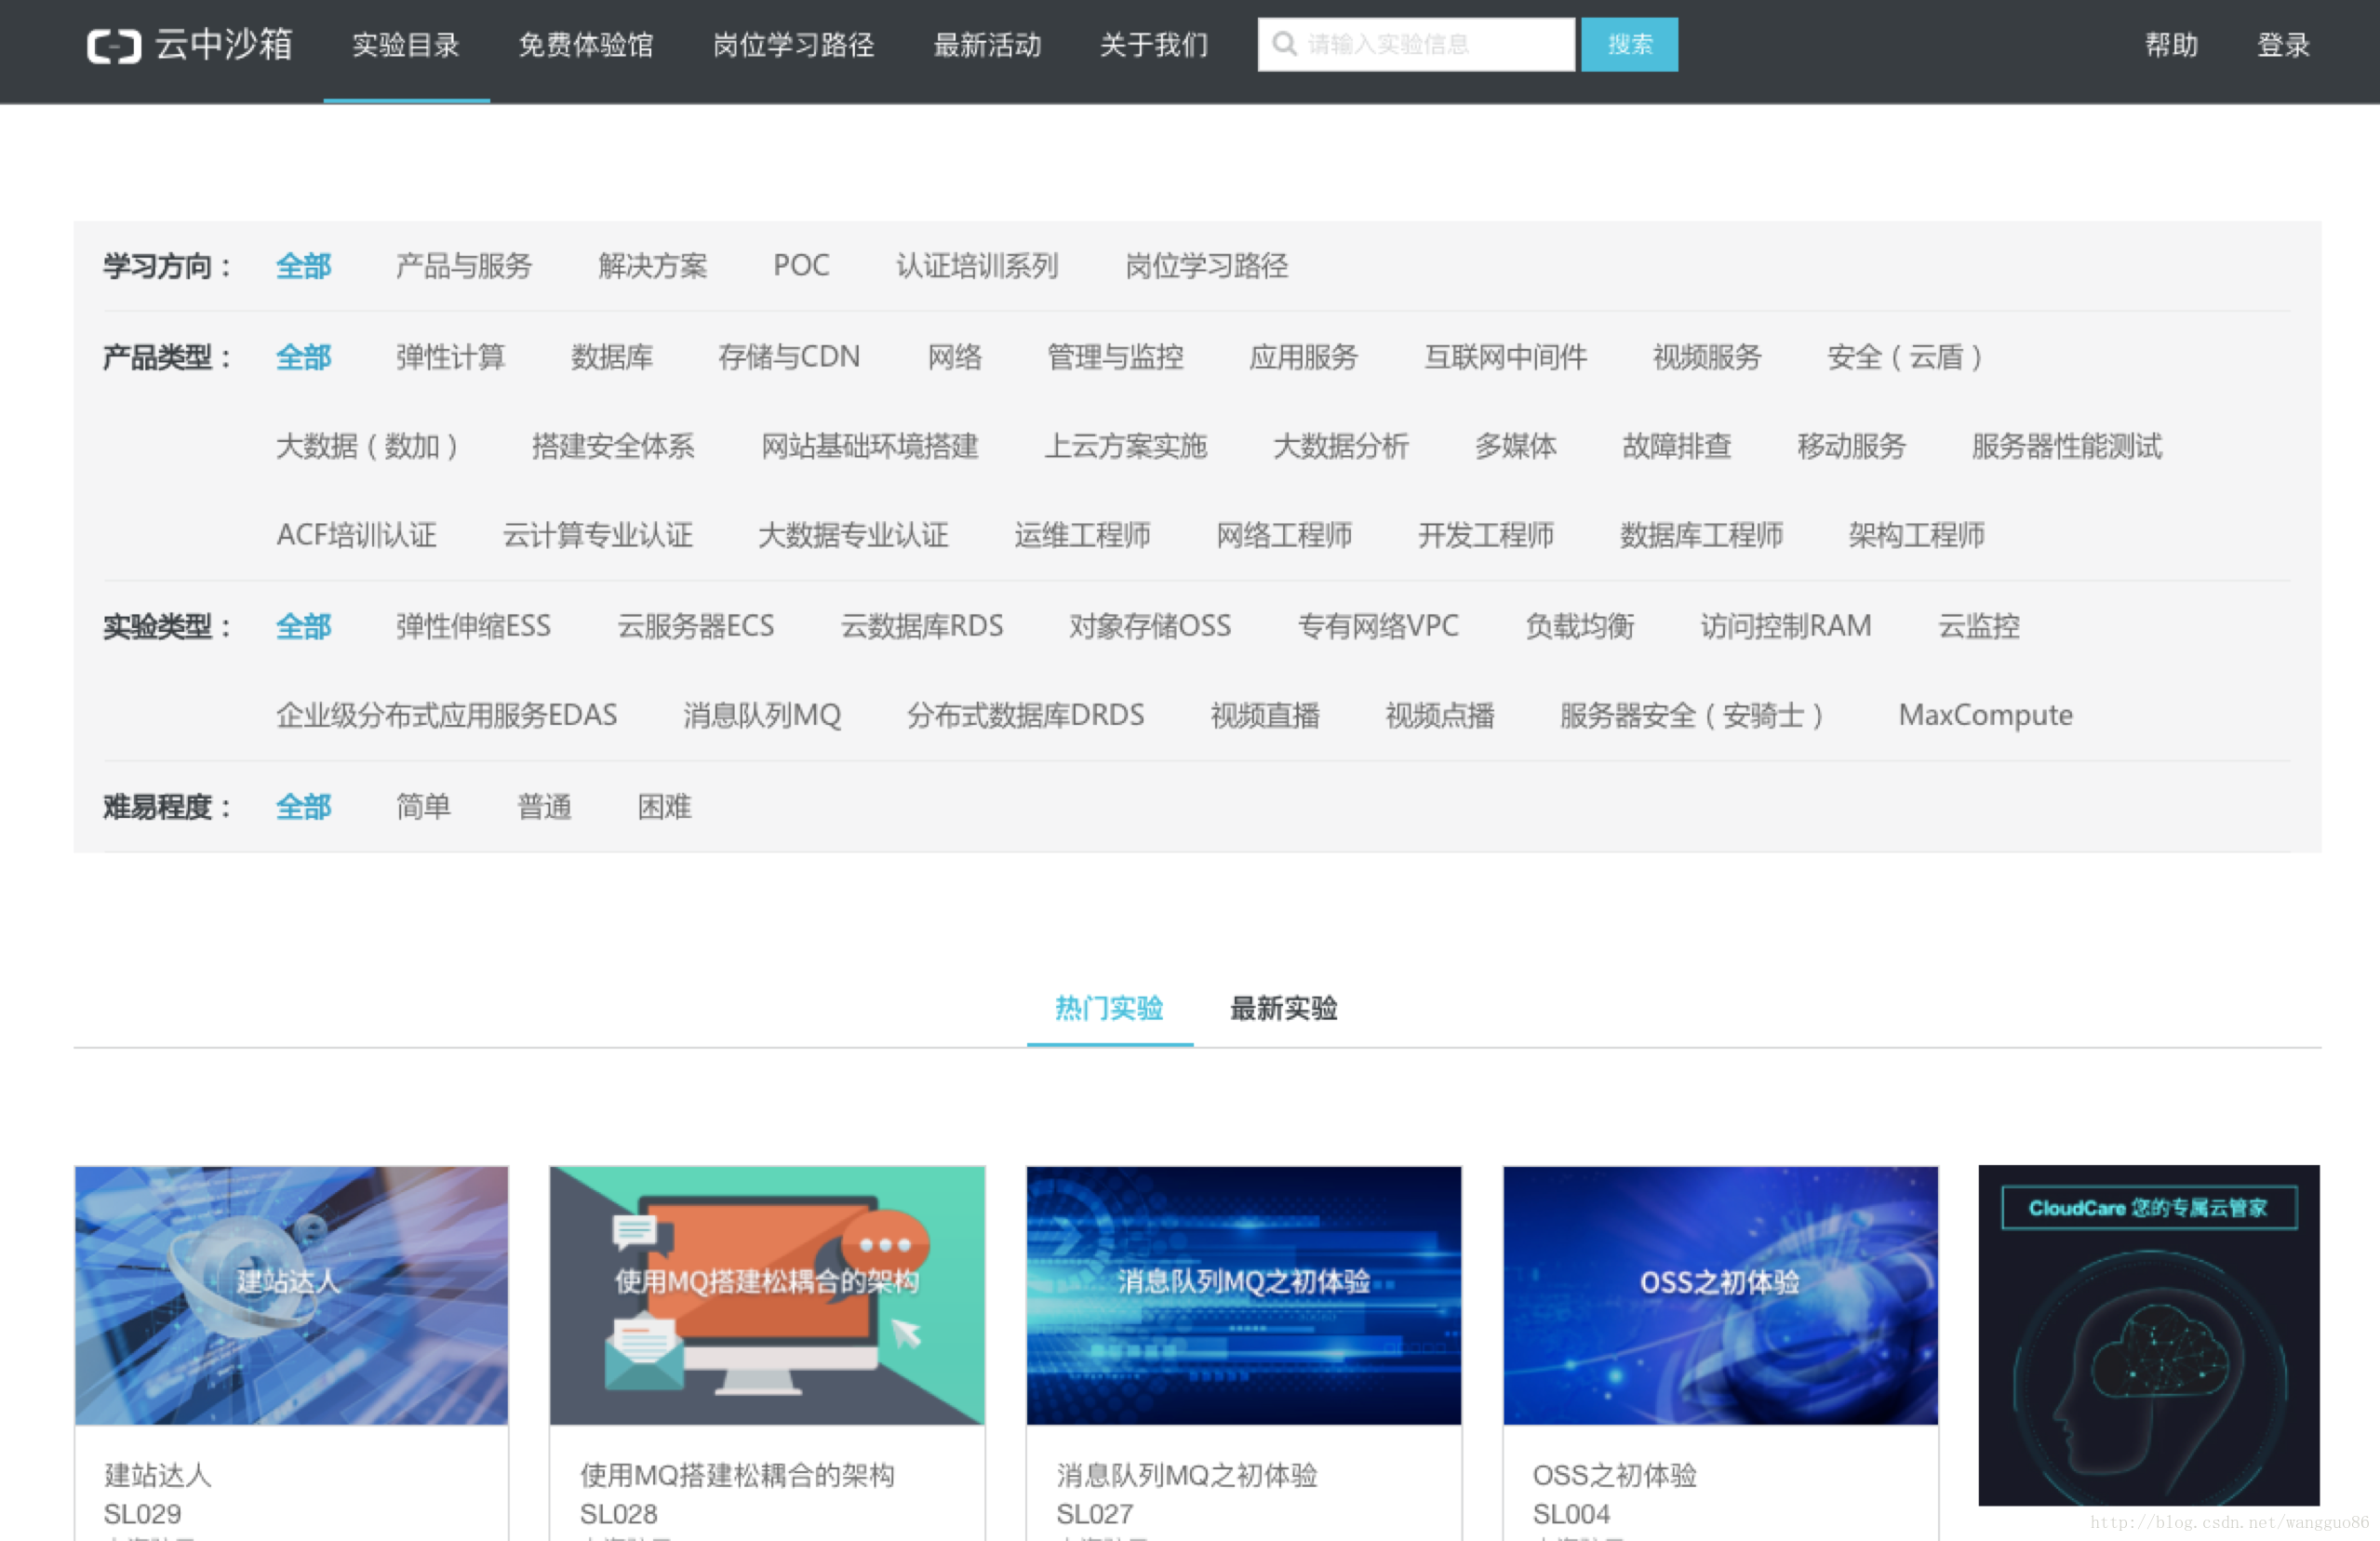Viewport: 2380px width, 1541px height.
Task: Filter by 网络工程师
Action: [1284, 535]
